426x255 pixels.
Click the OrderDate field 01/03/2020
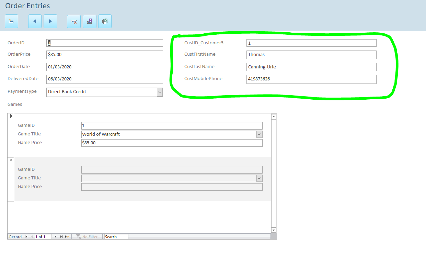pos(105,67)
